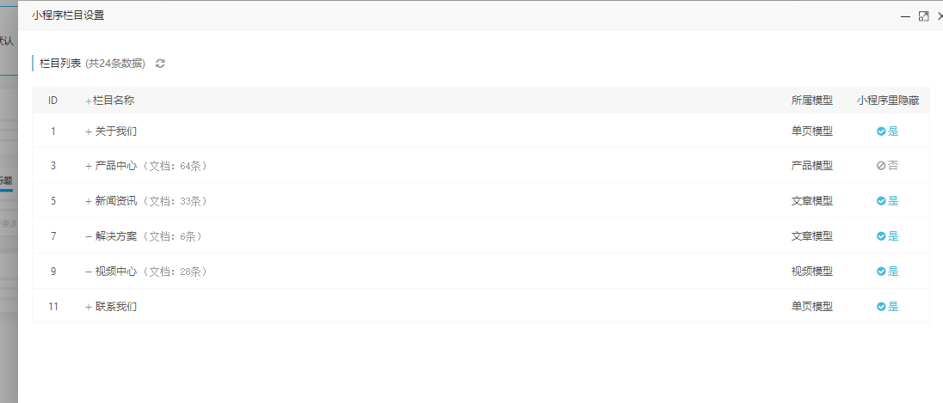Toggle hidden status of 产品中心 row
Viewport: 943px width, 403px height.
tap(888, 166)
